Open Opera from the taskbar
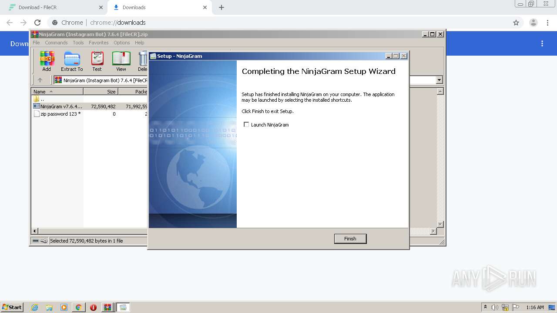557x313 pixels. [x=93, y=307]
